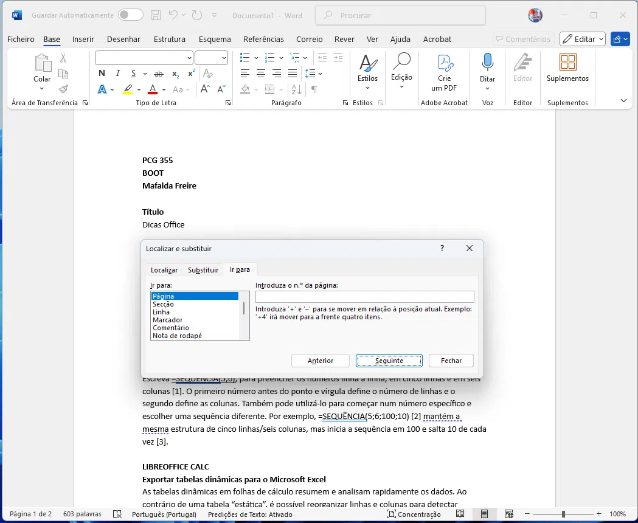Switch to the Substituir tab
This screenshot has width=638, height=523.
click(203, 270)
